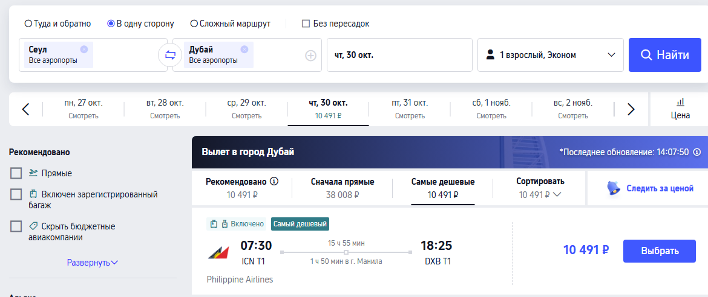Enable the Без пересадок checkbox

(x=306, y=24)
